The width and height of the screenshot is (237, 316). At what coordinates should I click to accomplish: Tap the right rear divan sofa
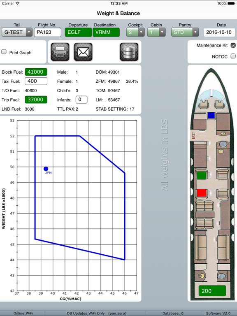pos(223,248)
